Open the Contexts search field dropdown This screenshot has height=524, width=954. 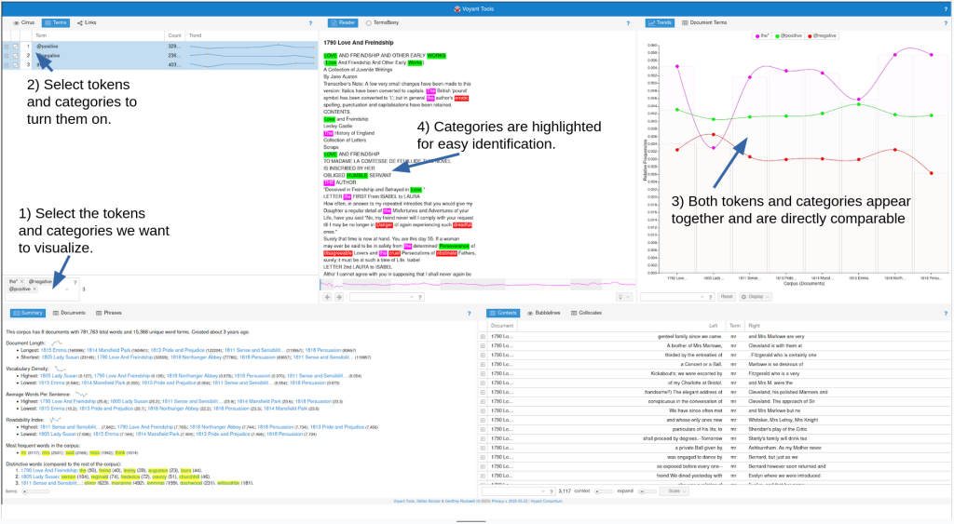(543, 491)
